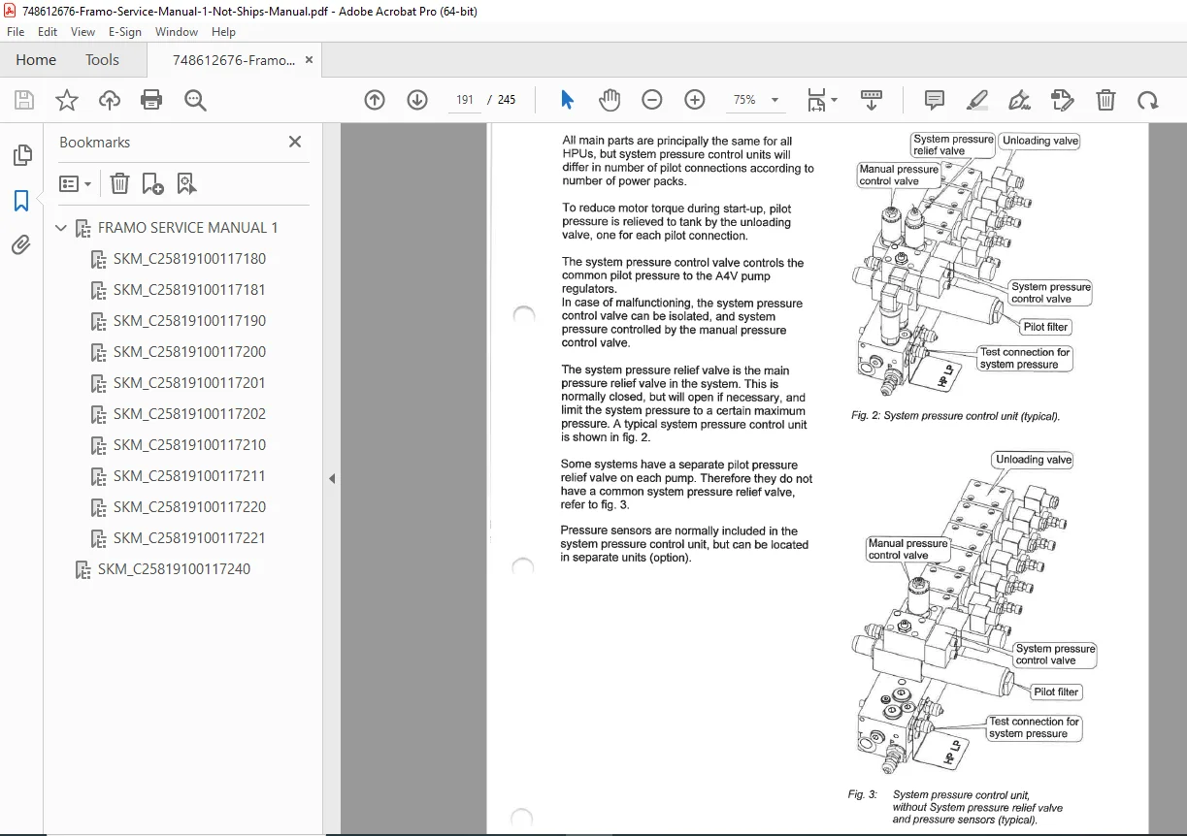
Task: Open bookmark SKM_C25819100117220
Action: coord(189,507)
